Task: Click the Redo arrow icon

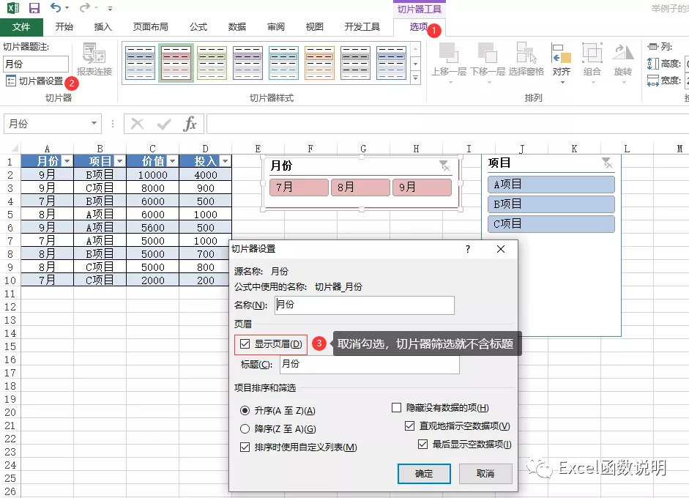Action: pos(85,7)
